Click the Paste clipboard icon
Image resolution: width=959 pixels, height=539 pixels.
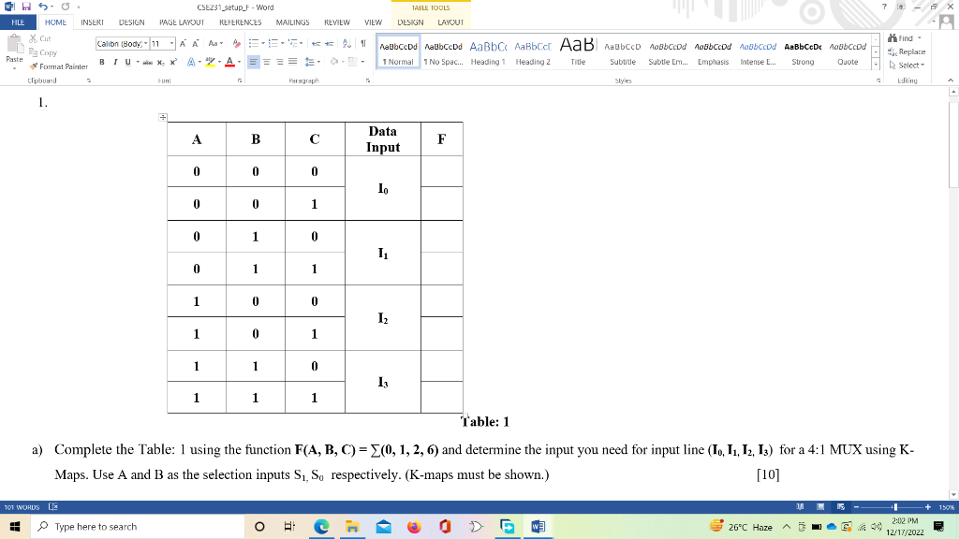pyautogui.click(x=14, y=44)
